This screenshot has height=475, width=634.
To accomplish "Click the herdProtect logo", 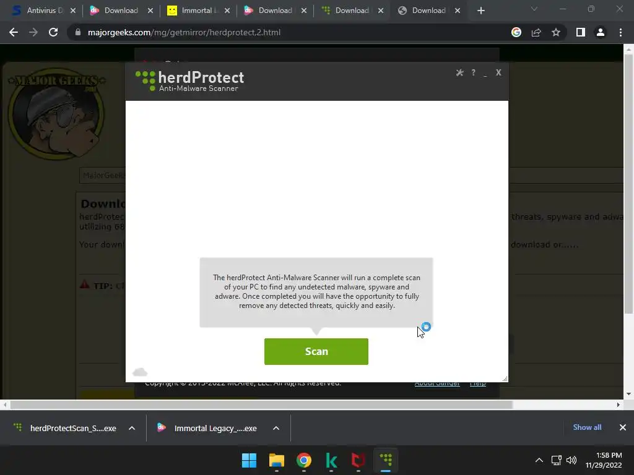I will [189, 81].
